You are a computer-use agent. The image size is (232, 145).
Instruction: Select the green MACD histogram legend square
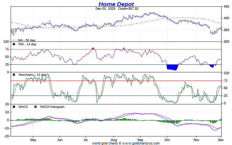pos(35,107)
